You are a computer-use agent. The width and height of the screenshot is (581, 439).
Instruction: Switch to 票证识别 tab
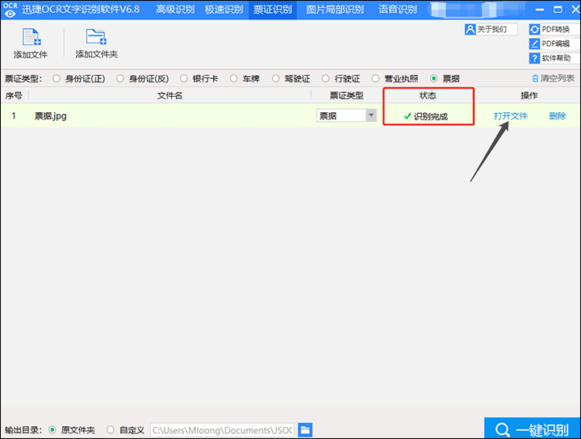(273, 10)
